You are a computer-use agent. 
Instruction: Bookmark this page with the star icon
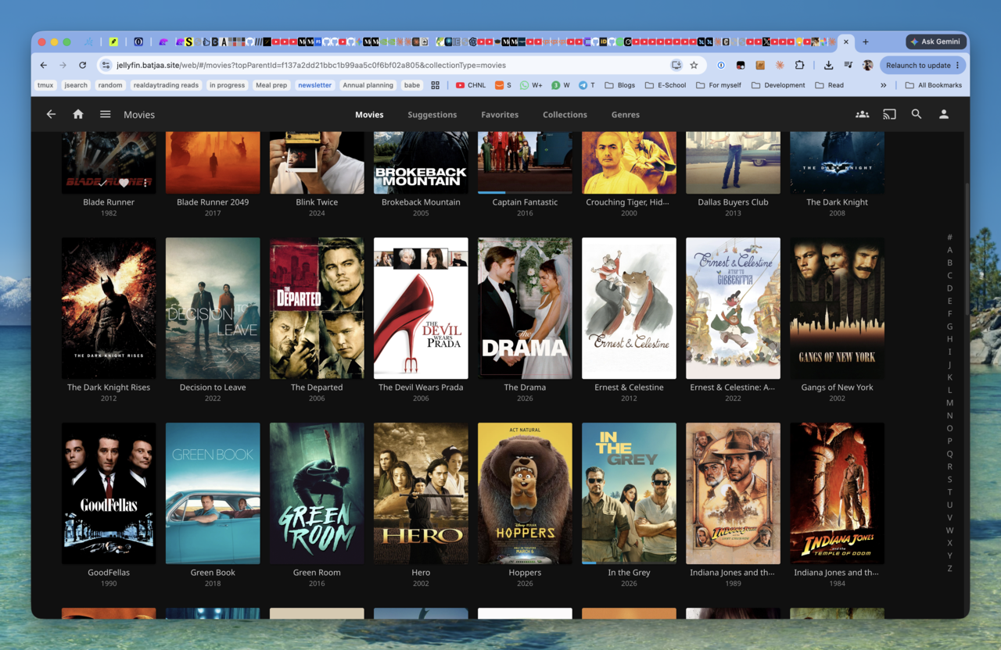coord(694,66)
